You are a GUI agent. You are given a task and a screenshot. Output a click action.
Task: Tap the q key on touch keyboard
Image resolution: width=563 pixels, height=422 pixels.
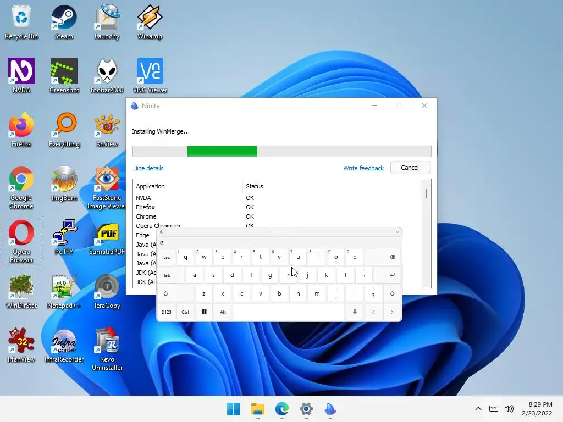185,257
